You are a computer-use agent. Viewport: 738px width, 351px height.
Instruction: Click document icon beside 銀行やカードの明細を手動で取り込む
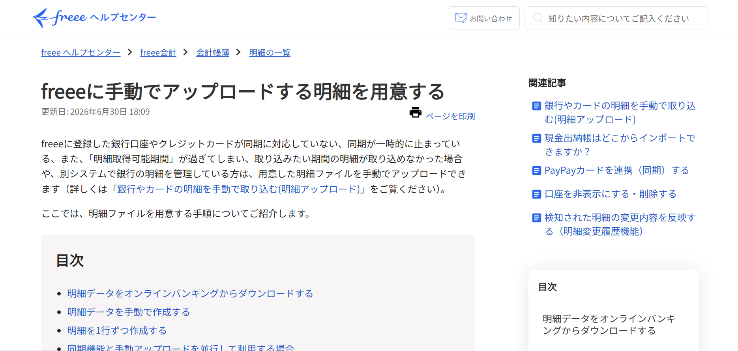click(x=536, y=106)
